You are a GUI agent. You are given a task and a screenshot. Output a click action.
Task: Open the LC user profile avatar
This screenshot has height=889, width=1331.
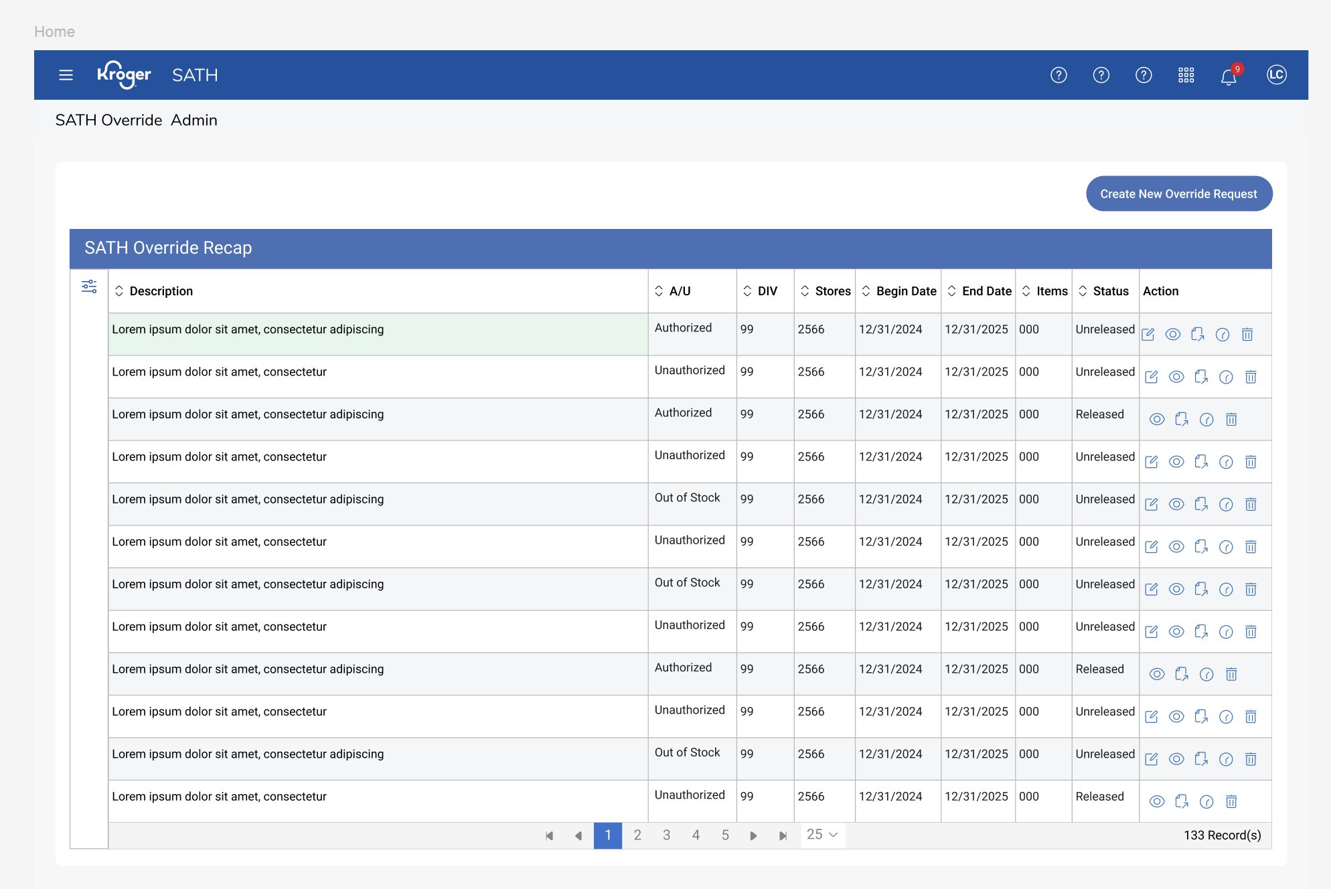coord(1276,75)
